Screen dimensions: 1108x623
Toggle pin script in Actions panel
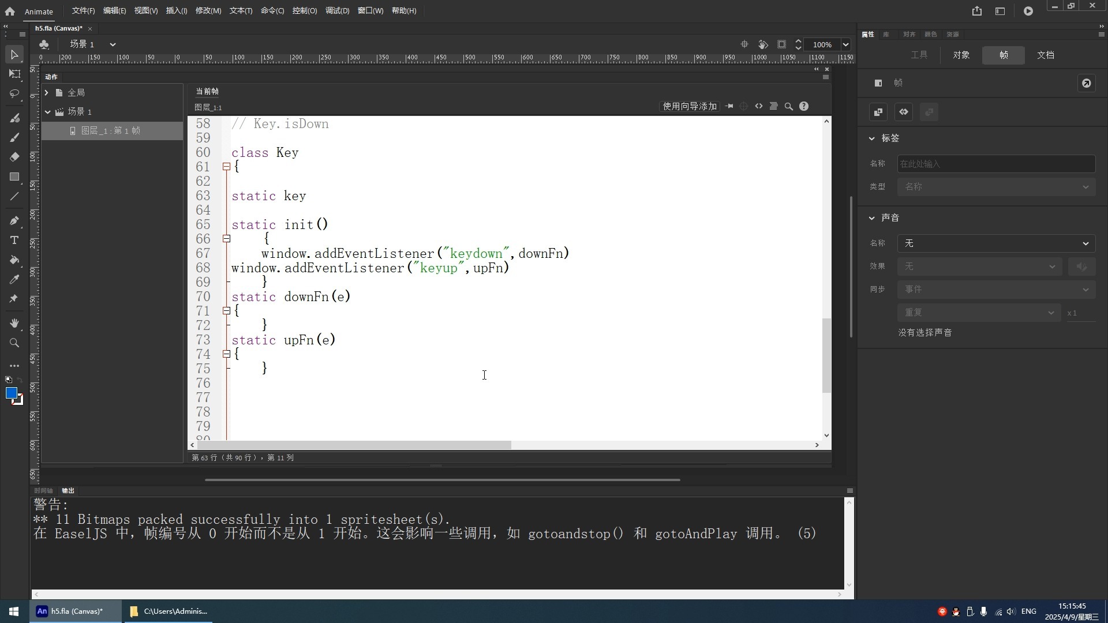tap(729, 106)
